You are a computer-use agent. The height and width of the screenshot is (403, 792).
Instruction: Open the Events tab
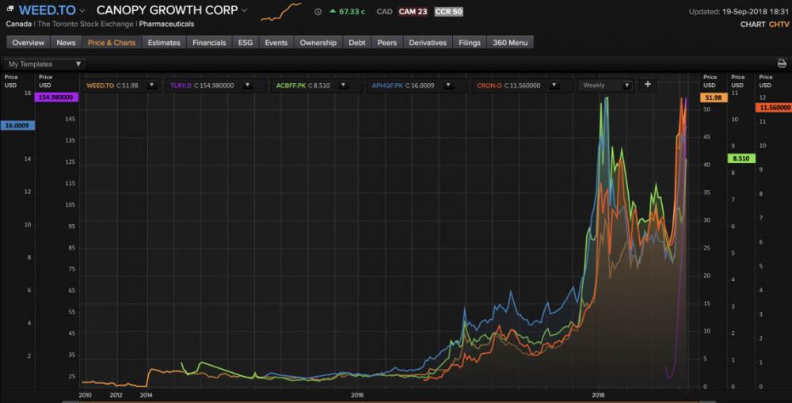276,43
